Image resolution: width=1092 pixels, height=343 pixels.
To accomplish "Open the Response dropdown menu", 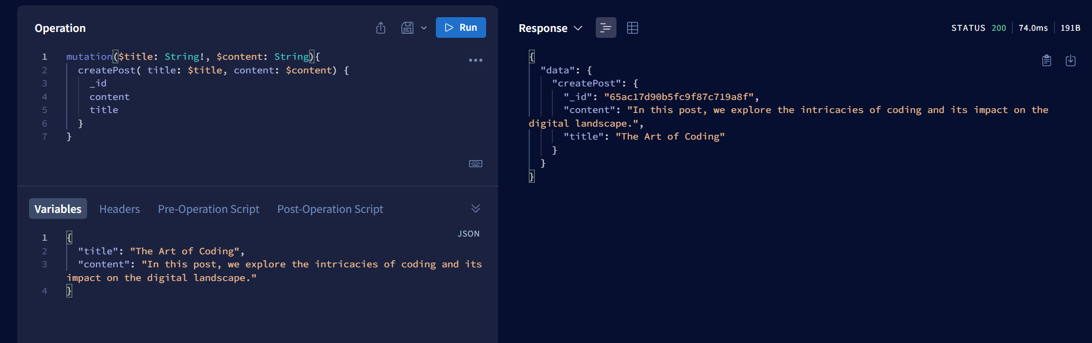I will (x=550, y=28).
